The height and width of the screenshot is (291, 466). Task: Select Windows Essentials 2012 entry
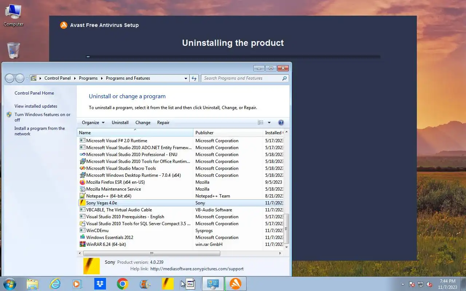(x=181, y=238)
